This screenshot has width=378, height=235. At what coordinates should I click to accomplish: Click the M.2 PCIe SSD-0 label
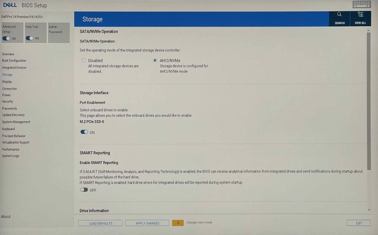pyautogui.click(x=92, y=122)
